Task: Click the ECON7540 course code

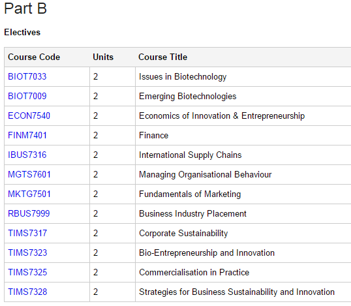Action: pos(29,115)
